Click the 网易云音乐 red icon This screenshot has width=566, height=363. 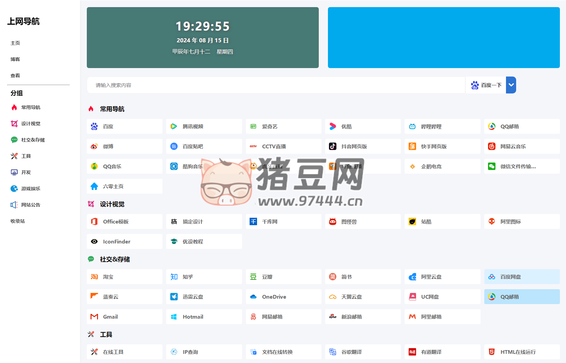pos(492,146)
